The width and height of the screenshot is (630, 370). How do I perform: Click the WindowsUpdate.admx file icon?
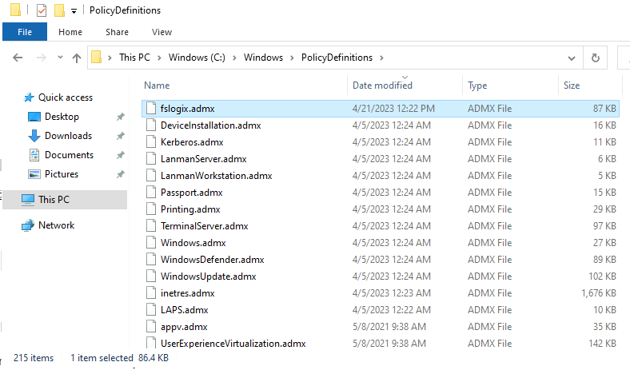(x=151, y=276)
